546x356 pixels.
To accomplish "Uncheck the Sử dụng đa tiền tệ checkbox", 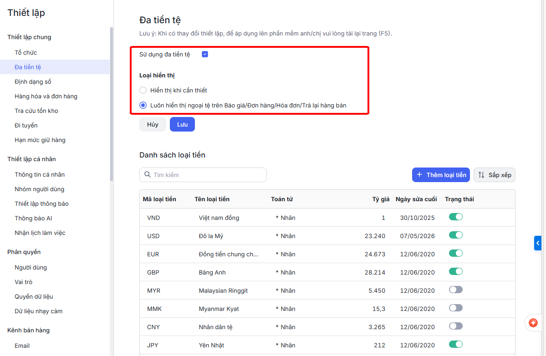I will (205, 54).
